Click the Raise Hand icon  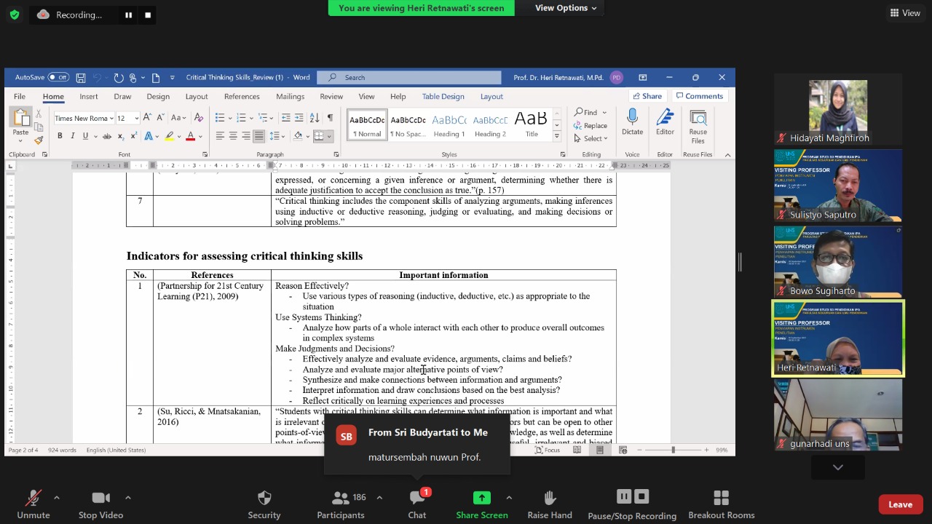[550, 498]
